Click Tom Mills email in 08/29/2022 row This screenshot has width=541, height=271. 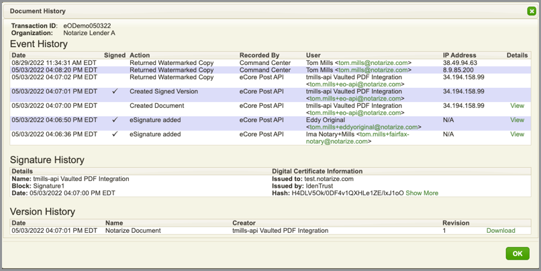pyautogui.click(x=374, y=63)
